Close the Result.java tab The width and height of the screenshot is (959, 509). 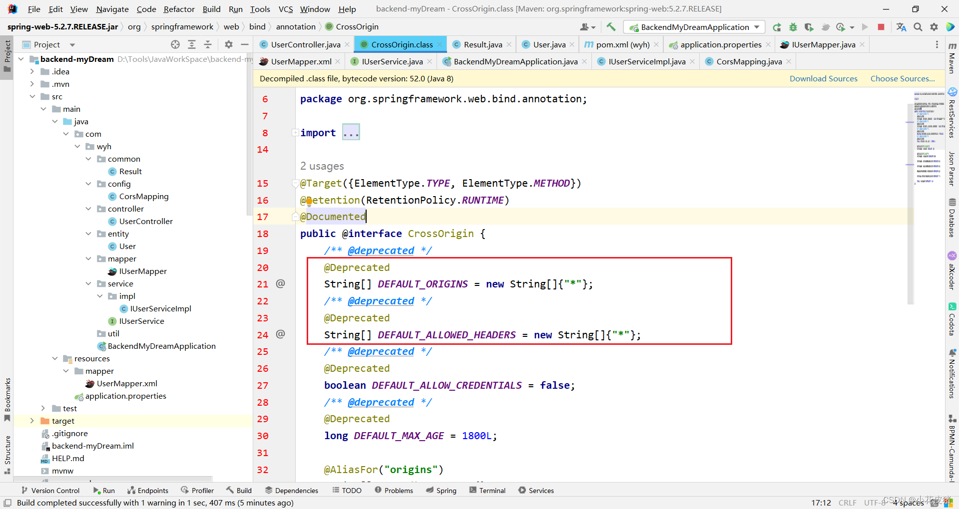pyautogui.click(x=509, y=44)
